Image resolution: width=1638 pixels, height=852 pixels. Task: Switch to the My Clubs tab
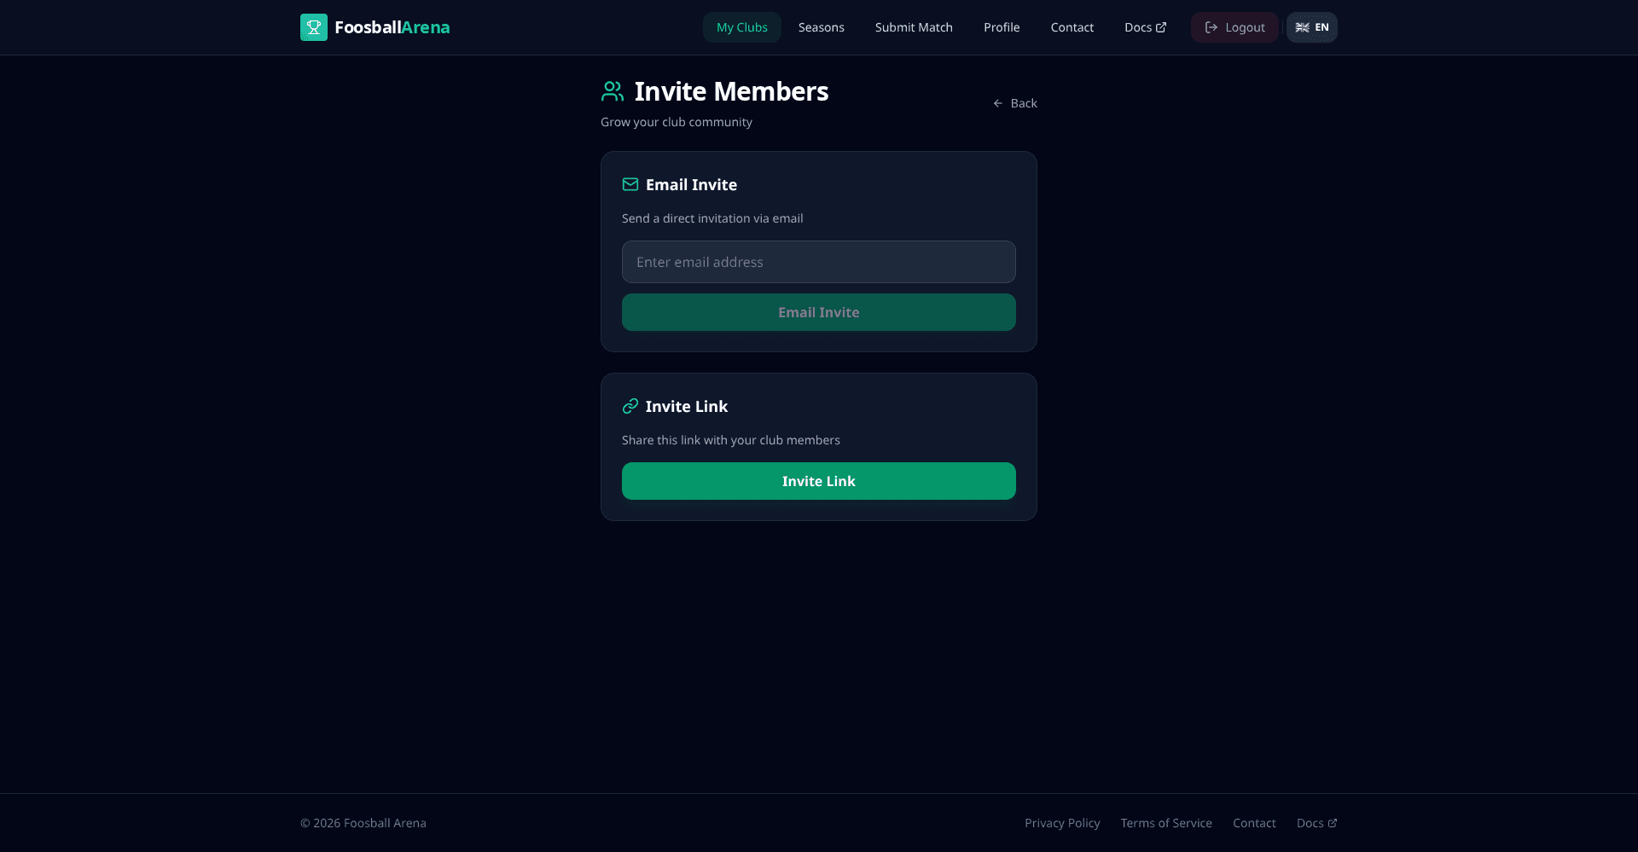coord(741,26)
